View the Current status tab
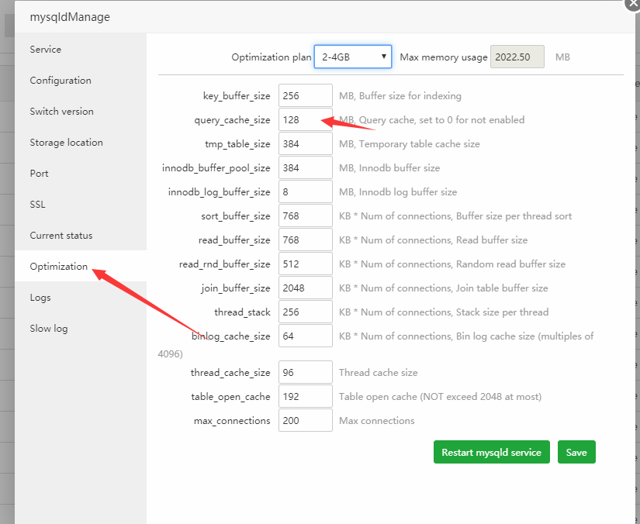Image resolution: width=640 pixels, height=524 pixels. [x=61, y=236]
